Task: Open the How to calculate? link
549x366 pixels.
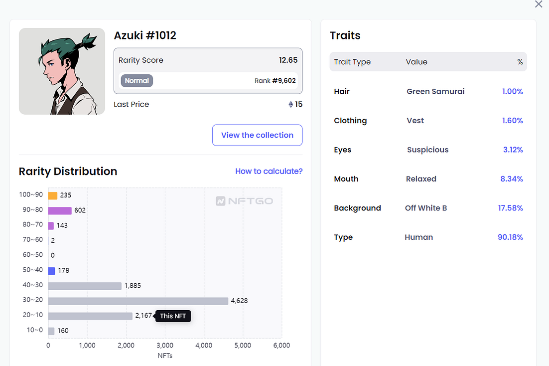Action: click(269, 171)
